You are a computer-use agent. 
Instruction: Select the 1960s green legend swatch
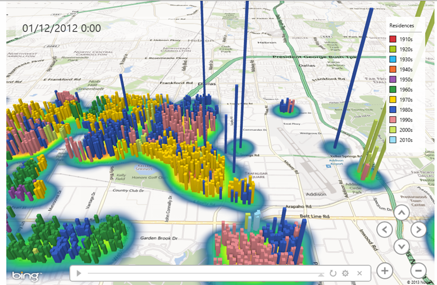[393, 89]
